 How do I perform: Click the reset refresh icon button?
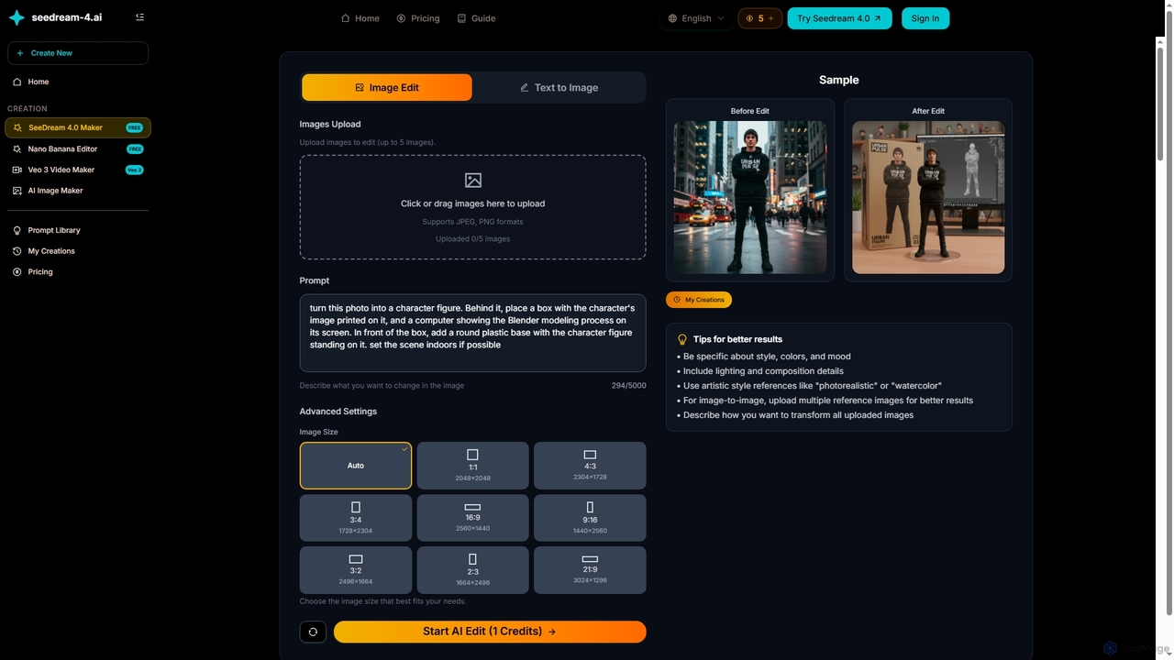[313, 632]
